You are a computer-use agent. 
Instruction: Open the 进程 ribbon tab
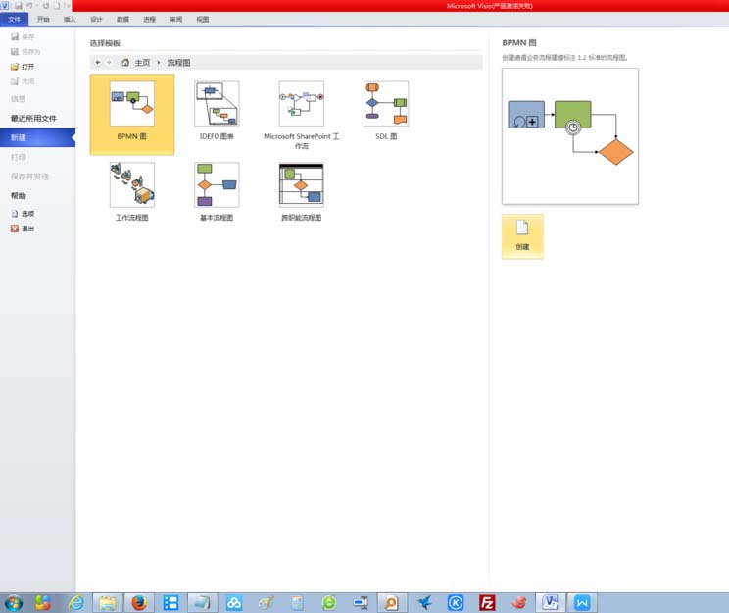(149, 19)
